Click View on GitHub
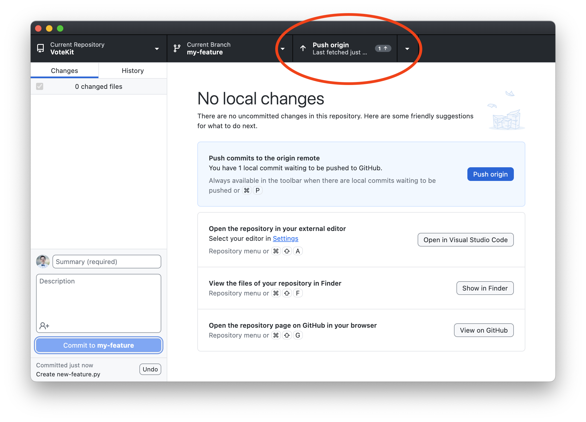 (x=484, y=330)
